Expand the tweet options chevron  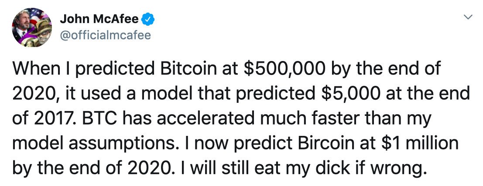(468, 17)
